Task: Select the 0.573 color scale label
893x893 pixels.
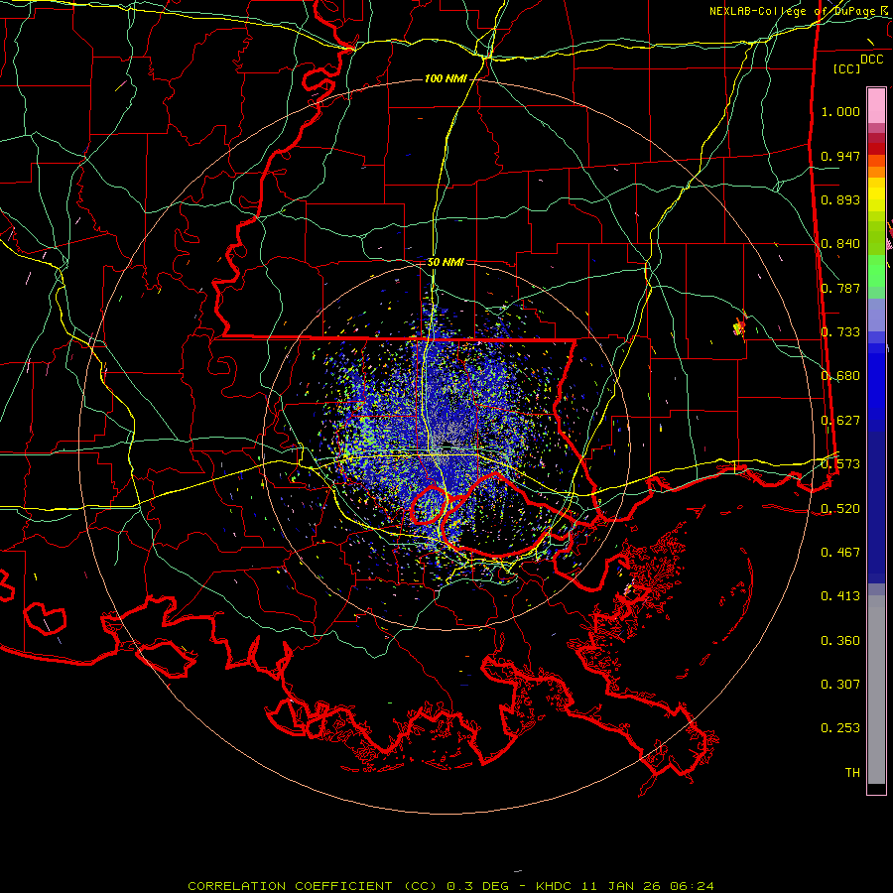Action: point(840,464)
